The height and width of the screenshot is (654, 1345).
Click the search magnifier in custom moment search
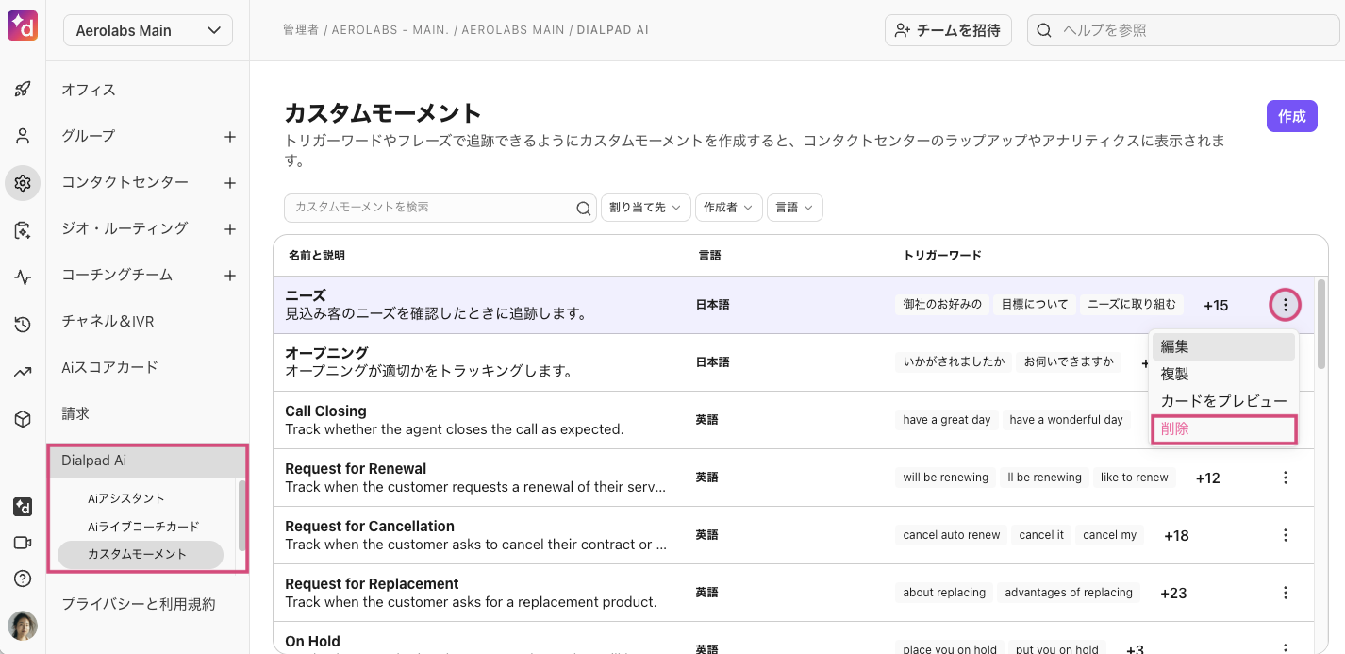point(584,209)
